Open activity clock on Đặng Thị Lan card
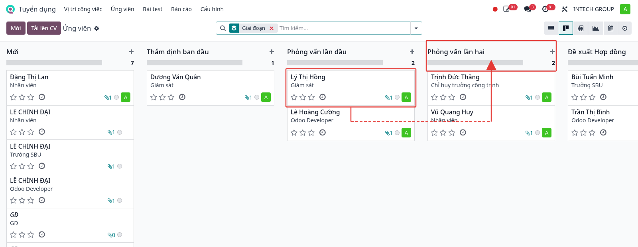Screen dimensions: 638x247 tap(42, 97)
